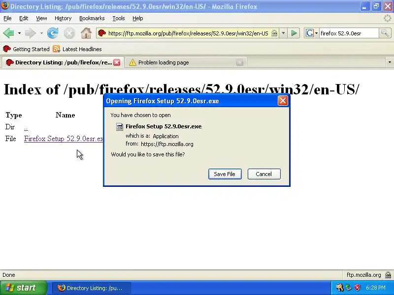This screenshot has height=295, width=394.
Task: Open the Tools menu
Action: pos(119,18)
